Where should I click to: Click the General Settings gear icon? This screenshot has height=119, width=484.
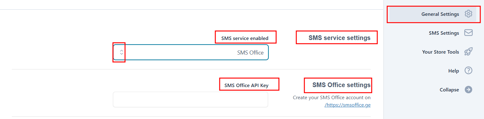point(468,14)
